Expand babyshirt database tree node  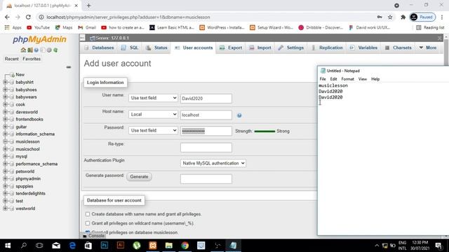pyautogui.click(x=5, y=82)
